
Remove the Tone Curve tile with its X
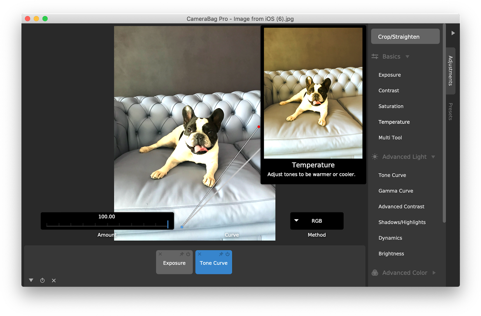click(x=200, y=254)
